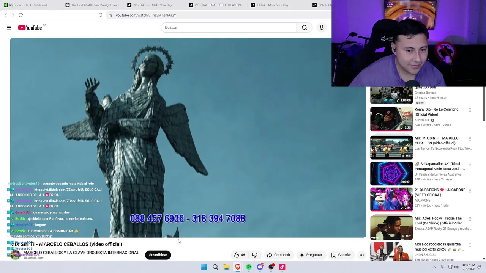Screen dimensions: 486x273
Task: Click the Brave browser taskbar icon
Action: coord(238,267)
